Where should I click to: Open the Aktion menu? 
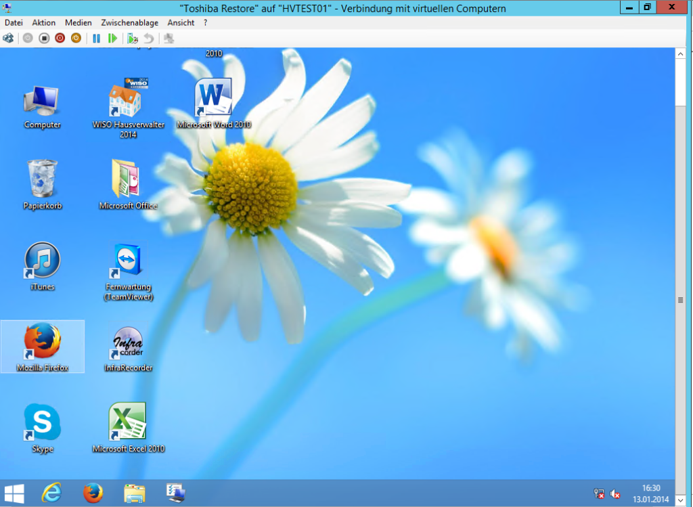point(44,22)
